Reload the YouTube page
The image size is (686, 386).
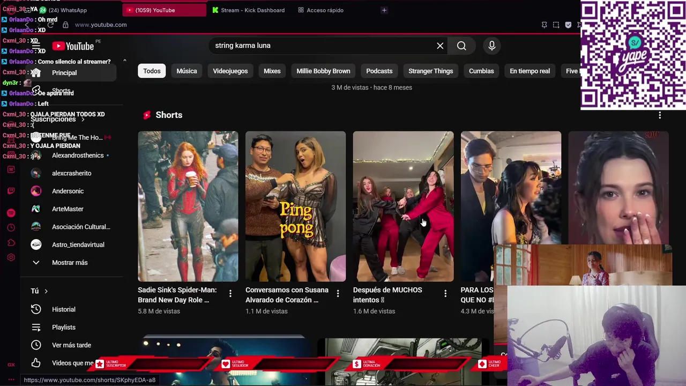pyautogui.click(x=50, y=25)
